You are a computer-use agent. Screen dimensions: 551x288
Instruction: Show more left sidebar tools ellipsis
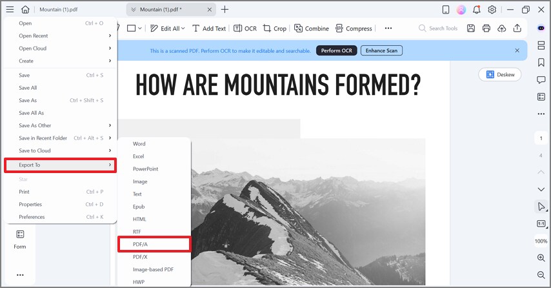click(x=20, y=275)
